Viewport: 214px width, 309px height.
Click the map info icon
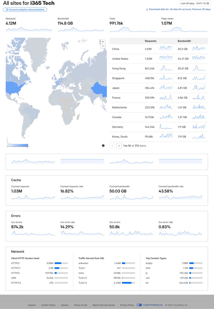(x=103, y=145)
